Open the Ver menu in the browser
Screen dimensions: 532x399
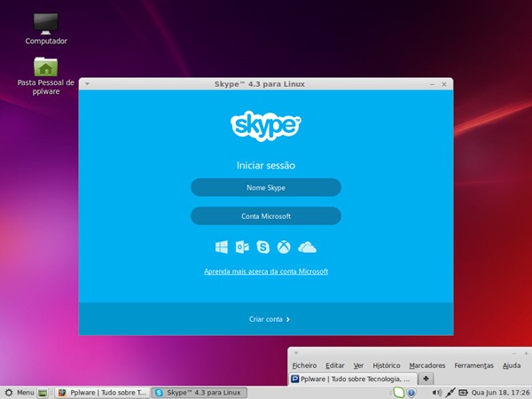tap(358, 365)
